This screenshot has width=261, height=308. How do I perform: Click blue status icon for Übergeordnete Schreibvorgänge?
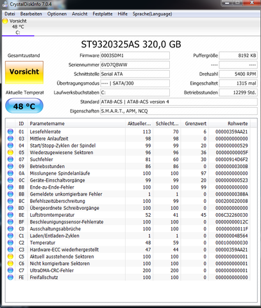[10, 208]
